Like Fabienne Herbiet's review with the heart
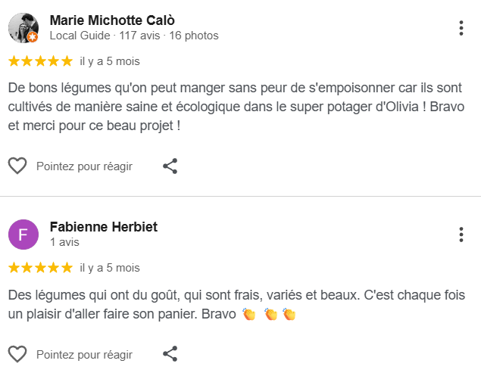The width and height of the screenshot is (481, 376). (x=17, y=353)
